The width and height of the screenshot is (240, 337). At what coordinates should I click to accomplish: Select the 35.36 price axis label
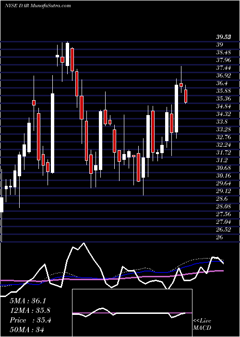pos(223,99)
